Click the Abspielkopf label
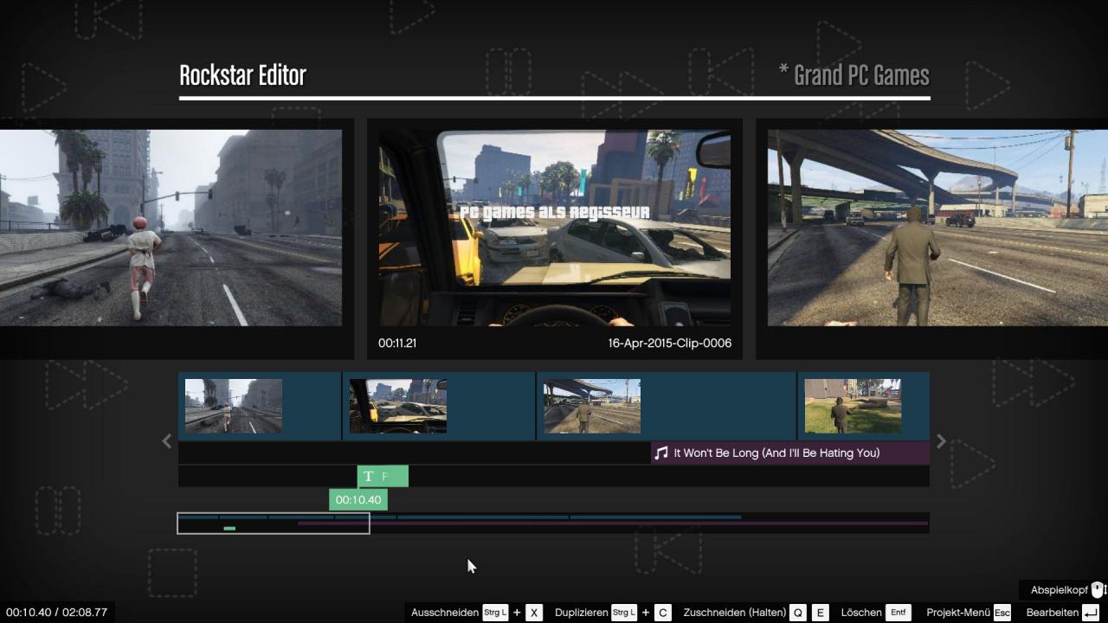The width and height of the screenshot is (1108, 623). [x=1060, y=590]
